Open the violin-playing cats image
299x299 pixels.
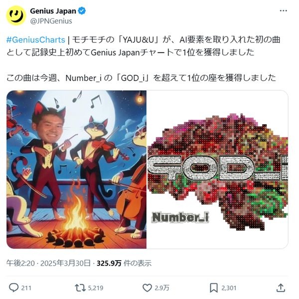(x=76, y=169)
